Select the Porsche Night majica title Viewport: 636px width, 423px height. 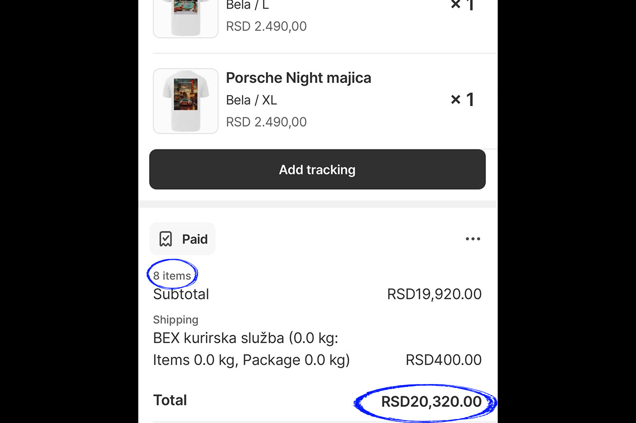click(299, 78)
